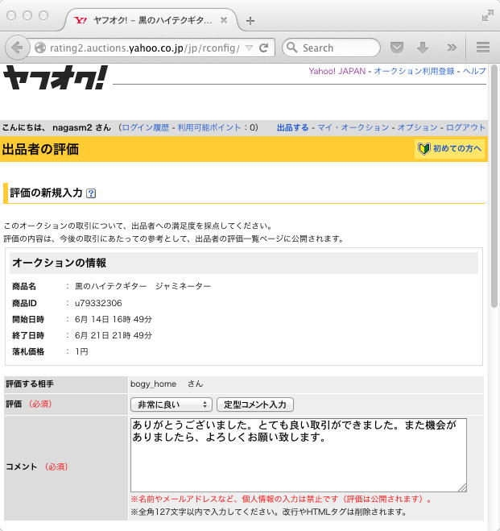The width and height of the screenshot is (500, 531).
Task: Click seller name bogy_home さん
Action: pos(167,384)
